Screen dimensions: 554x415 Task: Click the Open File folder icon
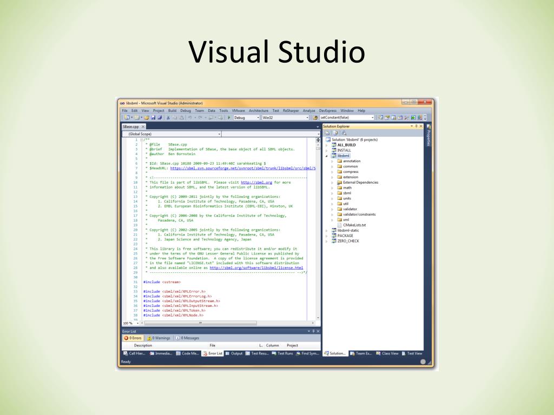pyautogui.click(x=146, y=117)
